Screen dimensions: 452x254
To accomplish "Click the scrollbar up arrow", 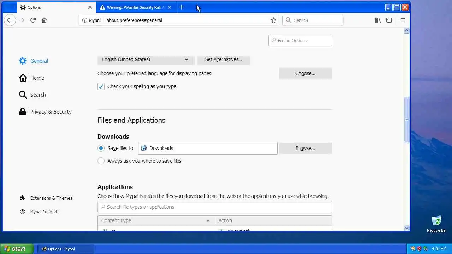I will tap(406, 31).
